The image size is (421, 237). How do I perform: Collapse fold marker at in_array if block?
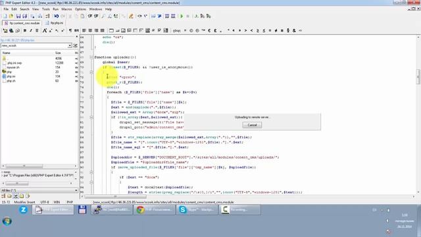[91, 117]
